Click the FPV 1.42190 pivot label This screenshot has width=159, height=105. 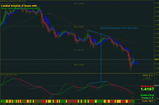click(x=79, y=4)
